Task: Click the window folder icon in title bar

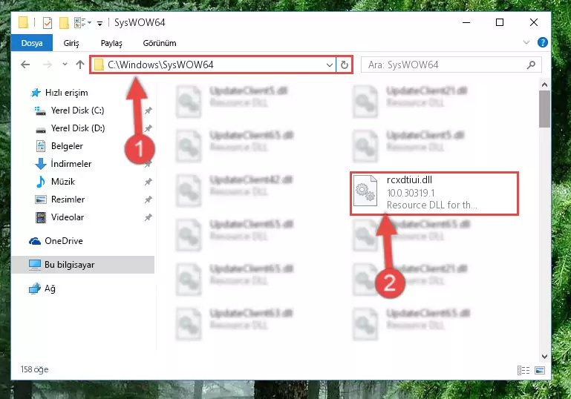Action: [23, 22]
